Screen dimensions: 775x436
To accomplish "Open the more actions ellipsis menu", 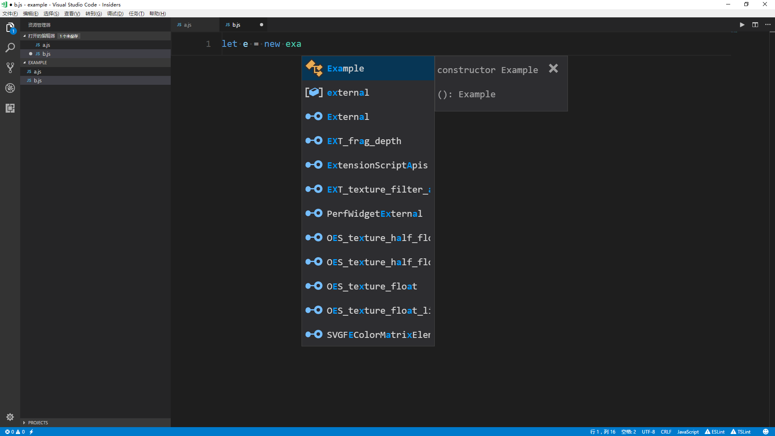I will (x=768, y=25).
